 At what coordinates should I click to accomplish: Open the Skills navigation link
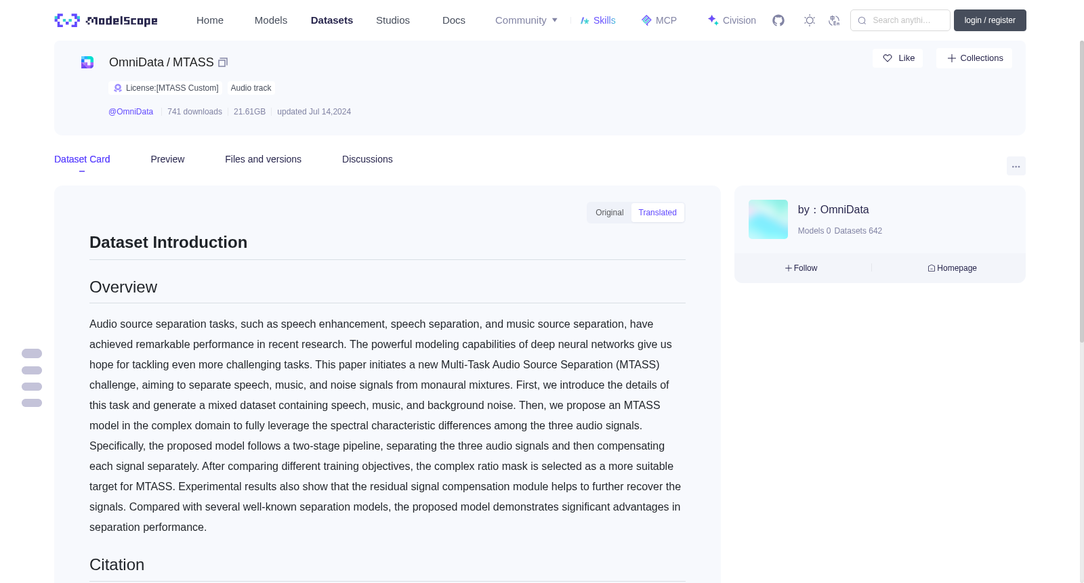[x=598, y=20]
